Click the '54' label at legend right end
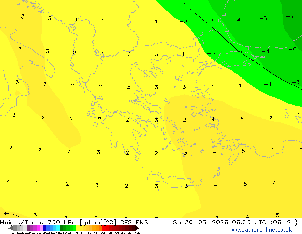This screenshot has height=234, width=302. (x=137, y=233)
